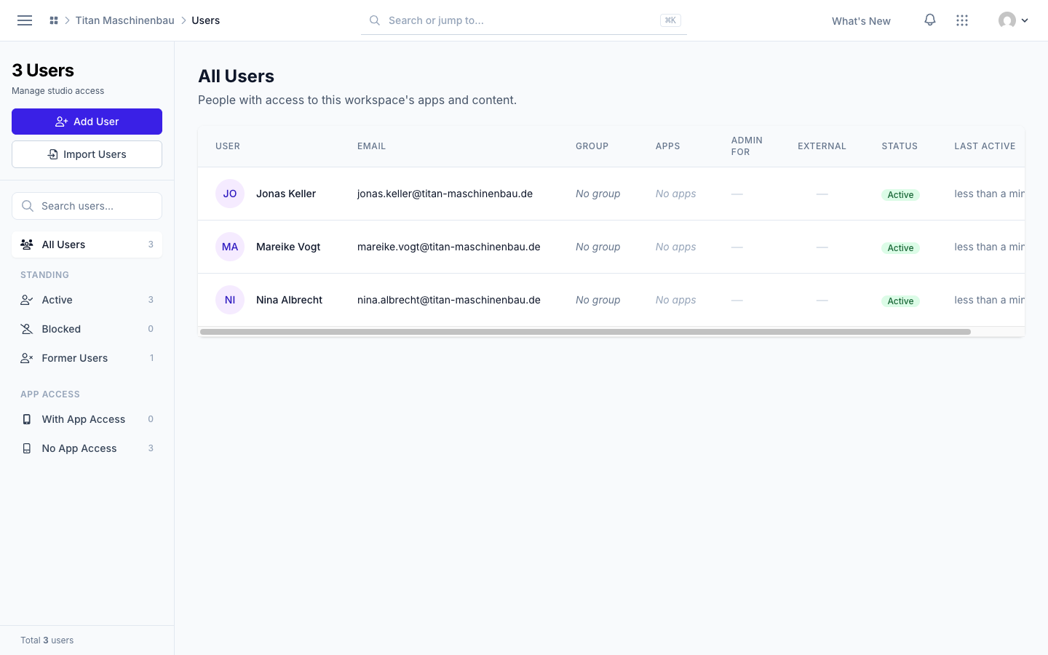Image resolution: width=1048 pixels, height=655 pixels.
Task: Click the Add User button
Action: [x=87, y=122]
